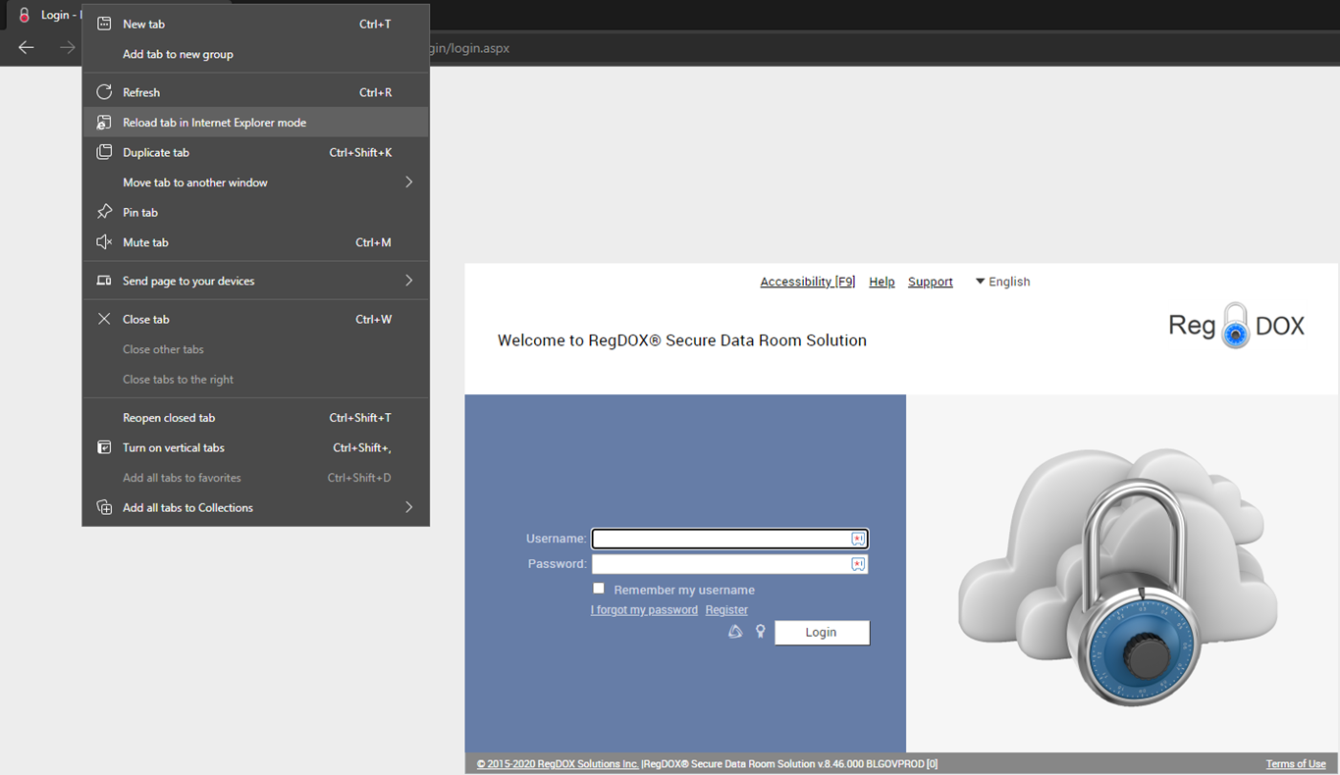Click the Add to Collections icon
Image resolution: width=1340 pixels, height=775 pixels.
pyautogui.click(x=104, y=507)
